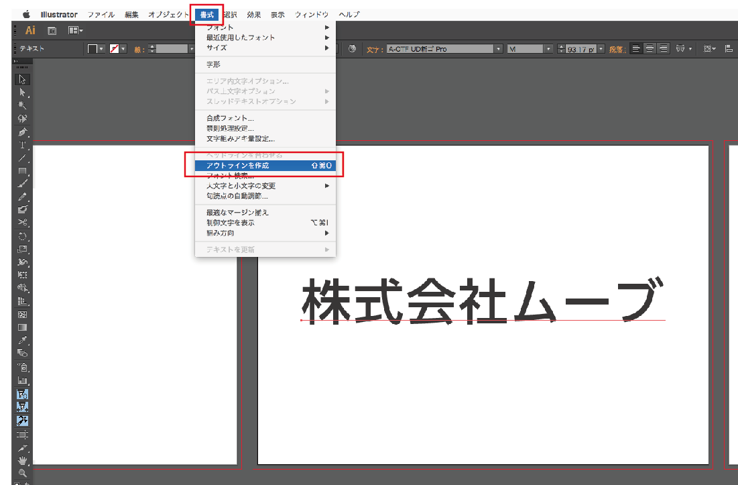The image size is (738, 485).
Task: Select the Zoom magnifier tool
Action: (x=22, y=473)
